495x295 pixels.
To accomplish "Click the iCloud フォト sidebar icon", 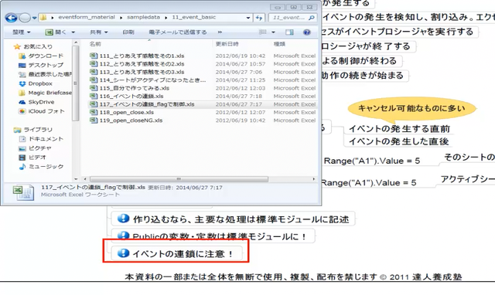I will click(22, 111).
